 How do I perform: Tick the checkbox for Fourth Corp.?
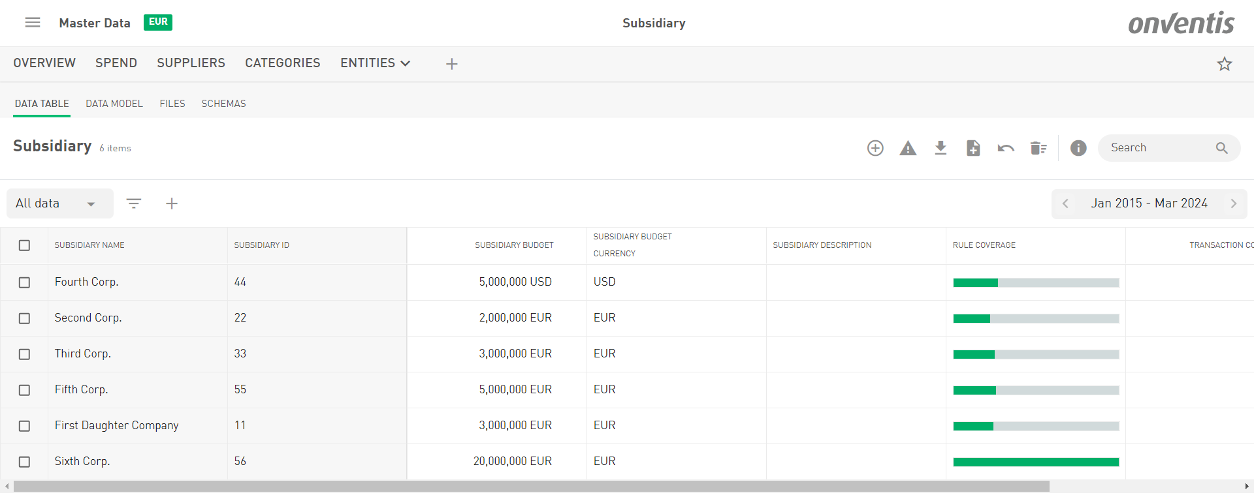point(25,282)
